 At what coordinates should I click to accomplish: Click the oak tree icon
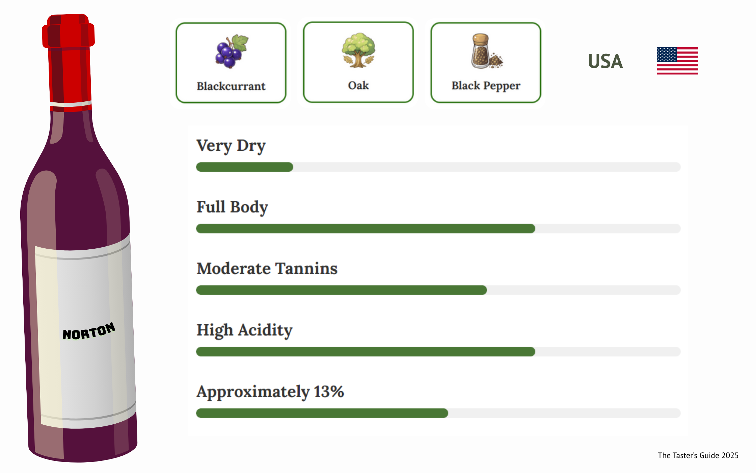(x=358, y=51)
